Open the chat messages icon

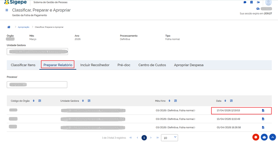click(245, 2)
